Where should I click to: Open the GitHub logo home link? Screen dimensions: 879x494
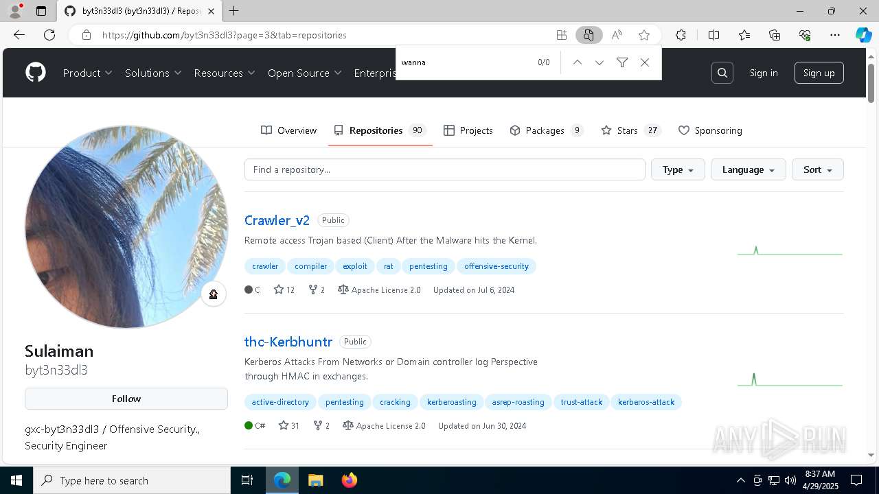(36, 73)
